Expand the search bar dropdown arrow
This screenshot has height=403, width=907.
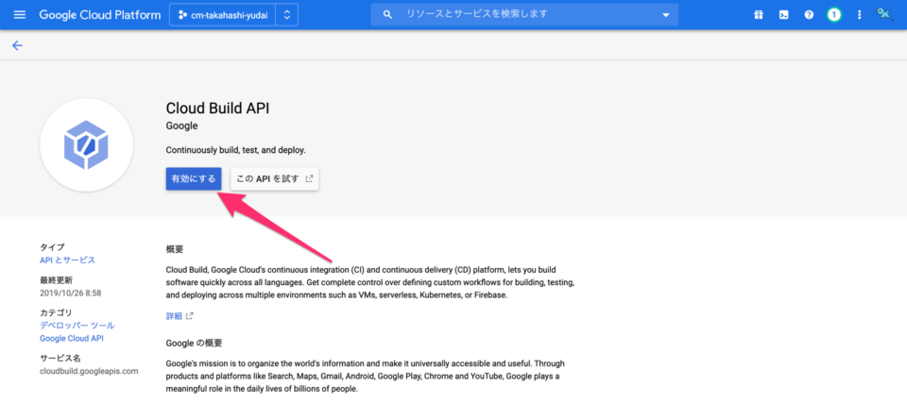[665, 15]
